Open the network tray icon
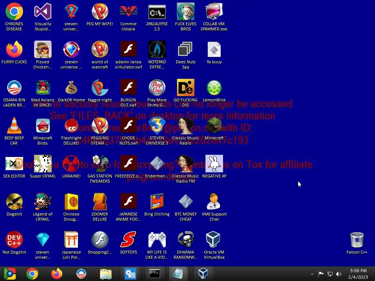 [x=330, y=274]
